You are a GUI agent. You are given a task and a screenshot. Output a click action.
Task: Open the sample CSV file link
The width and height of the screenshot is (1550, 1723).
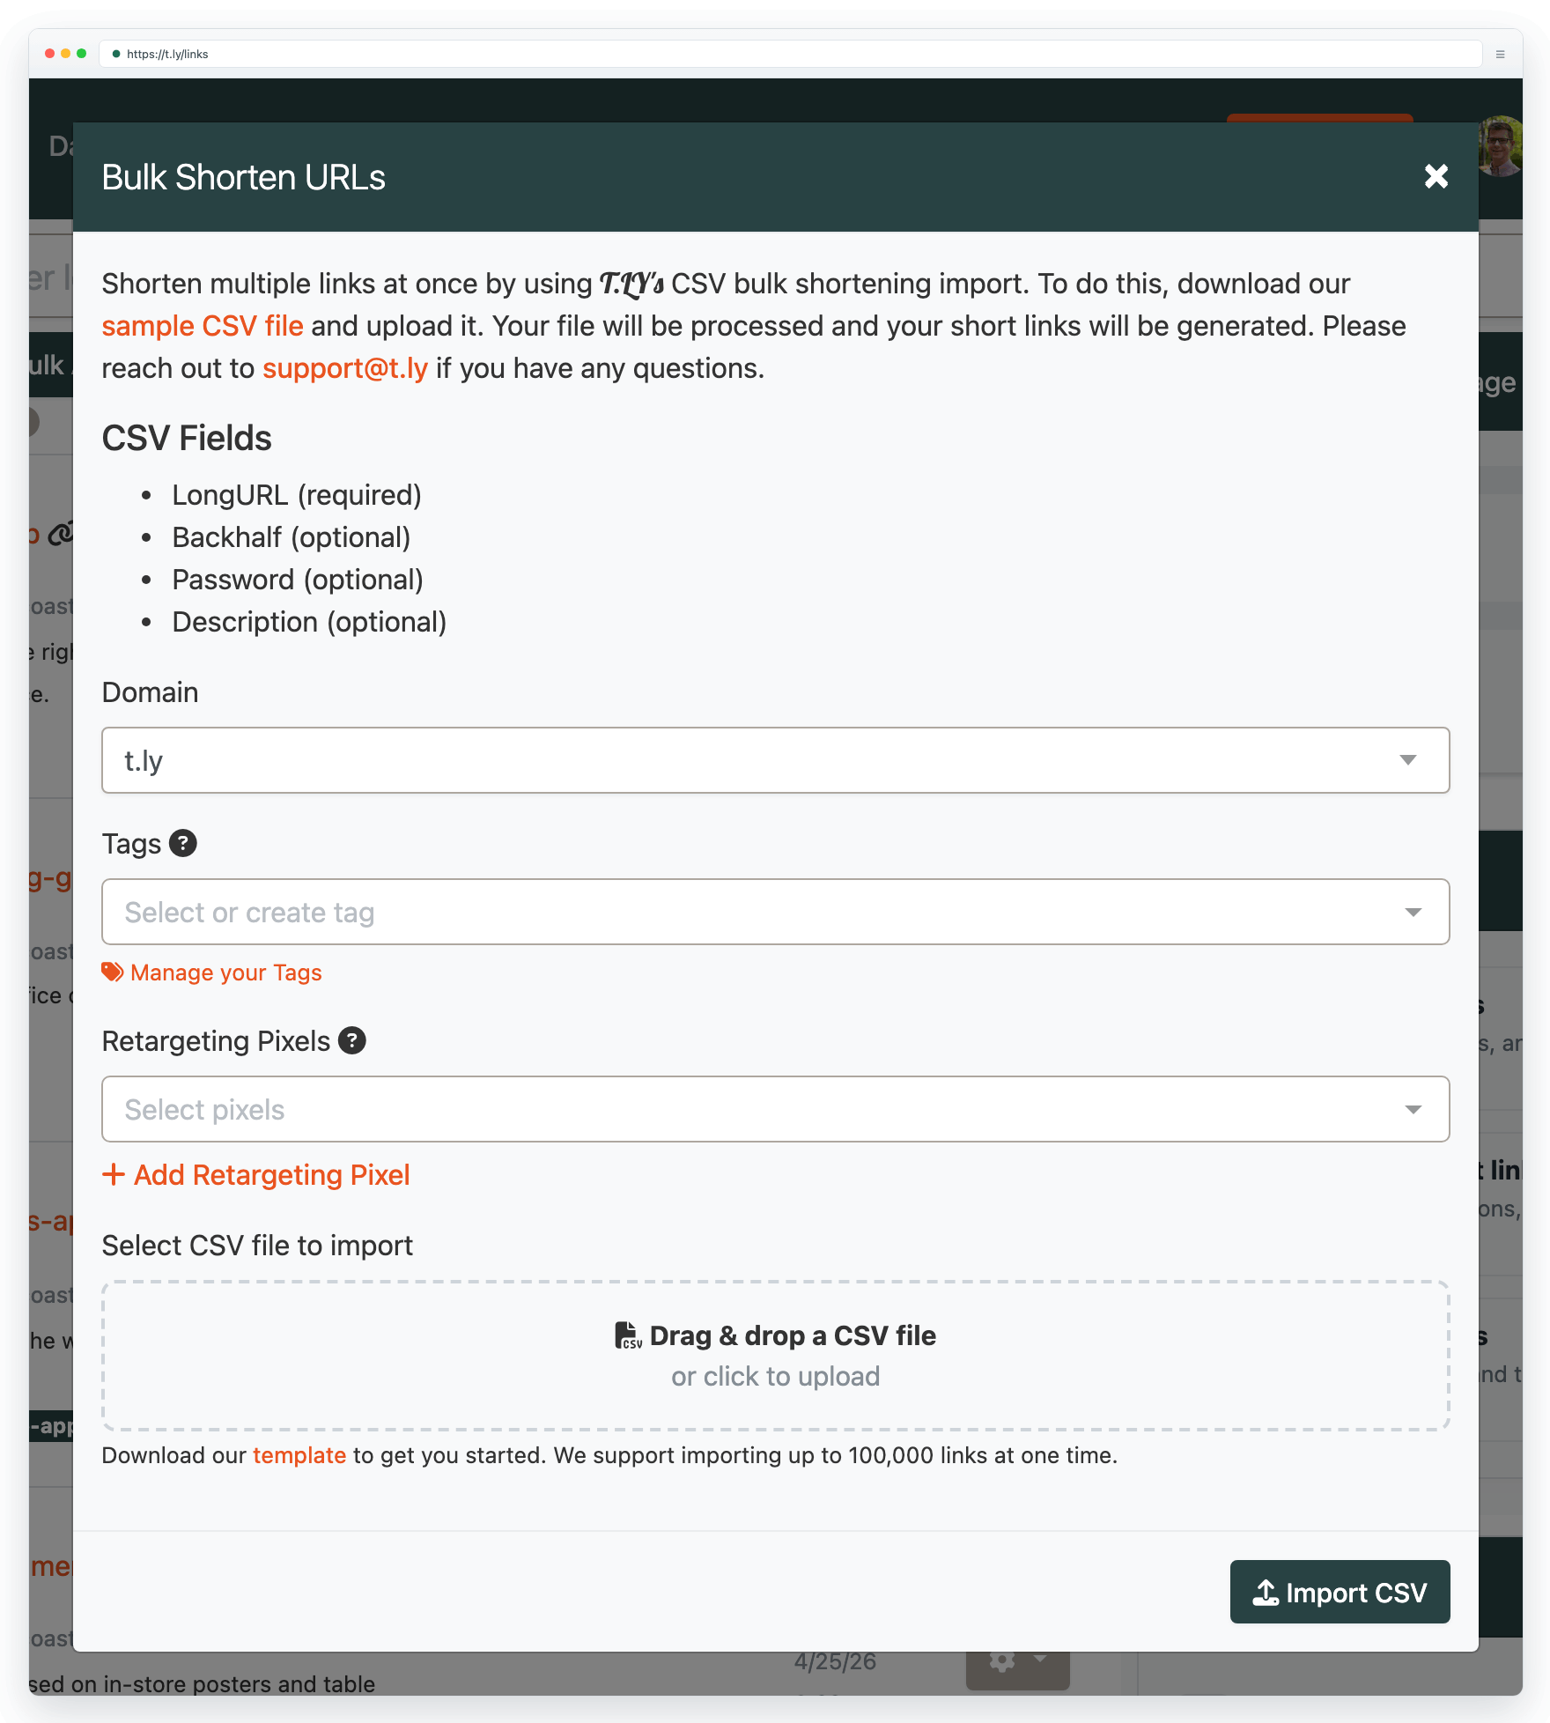[x=203, y=326]
